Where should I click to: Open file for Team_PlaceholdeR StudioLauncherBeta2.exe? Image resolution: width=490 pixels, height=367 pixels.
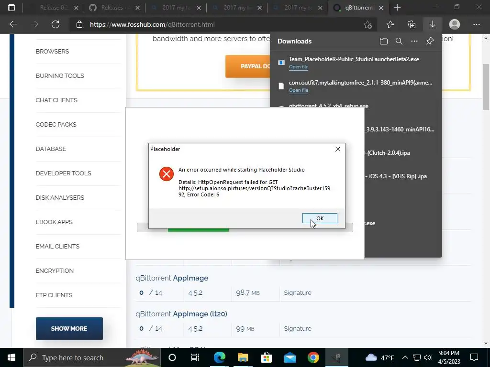pos(299,67)
